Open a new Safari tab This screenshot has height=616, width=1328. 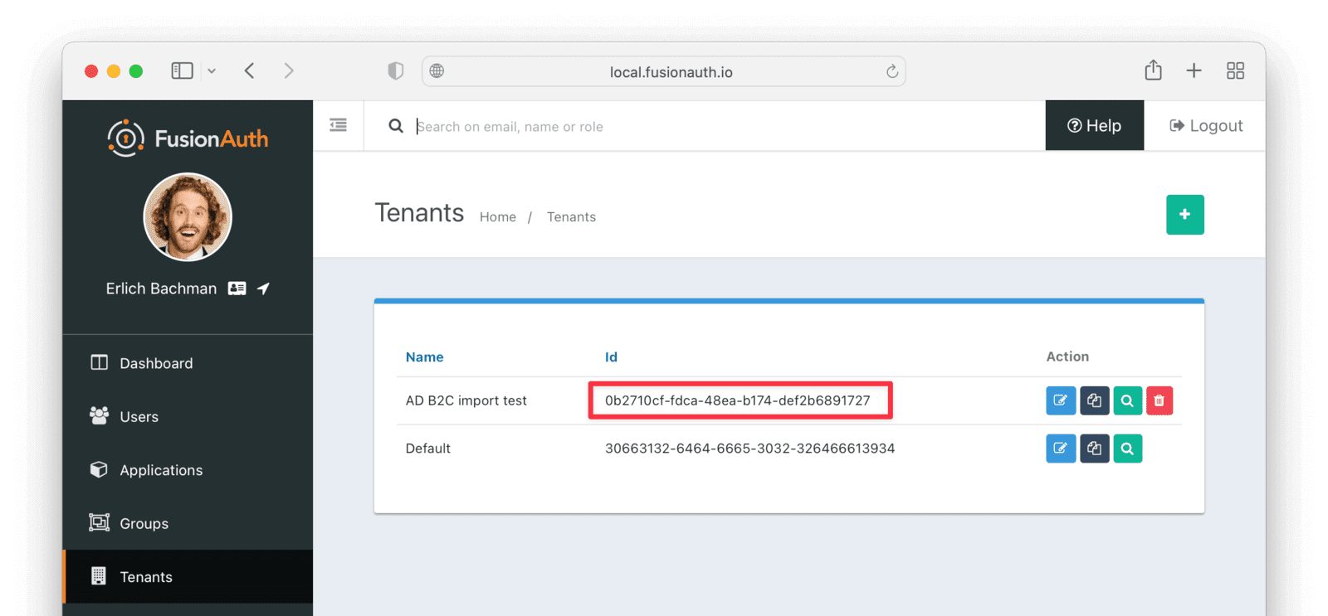tap(1194, 70)
